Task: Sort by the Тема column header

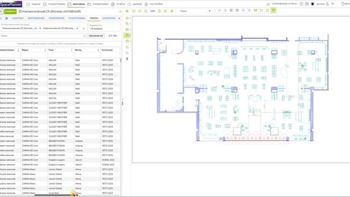Action: pos(51,50)
